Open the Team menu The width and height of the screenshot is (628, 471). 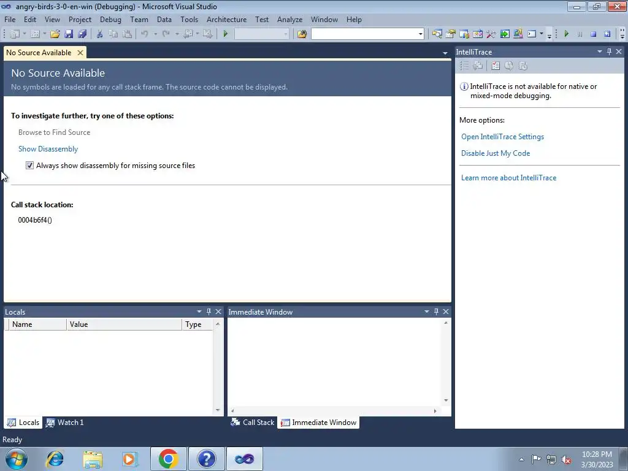coord(139,19)
